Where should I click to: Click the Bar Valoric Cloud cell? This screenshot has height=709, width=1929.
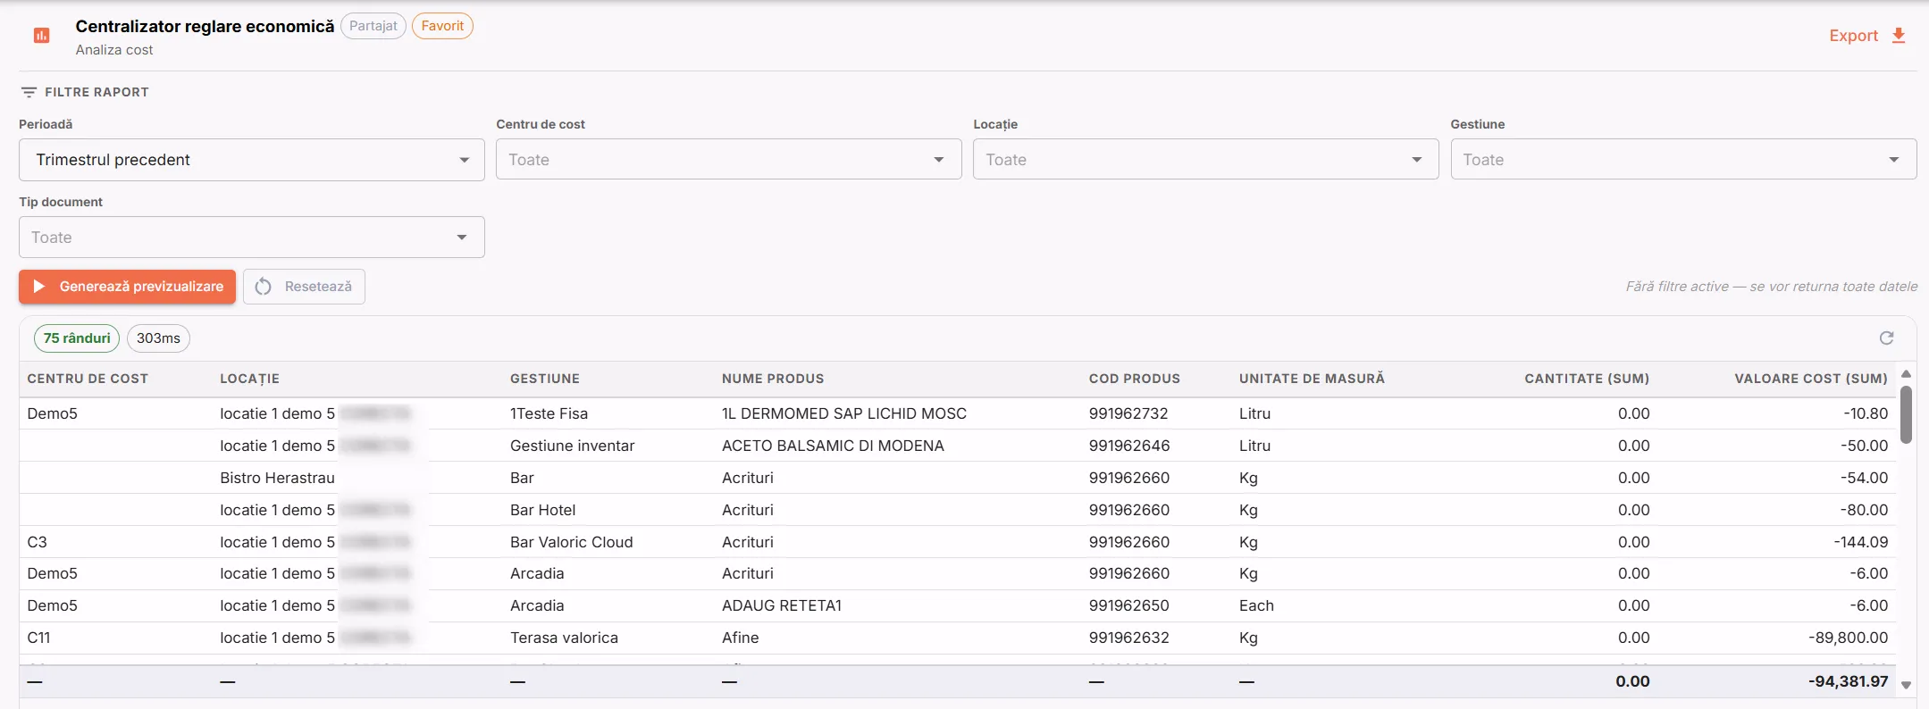pyautogui.click(x=571, y=542)
